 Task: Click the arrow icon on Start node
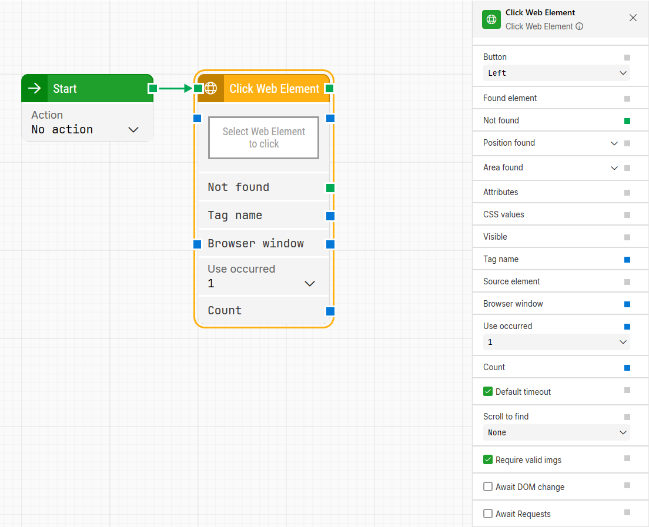(35, 89)
